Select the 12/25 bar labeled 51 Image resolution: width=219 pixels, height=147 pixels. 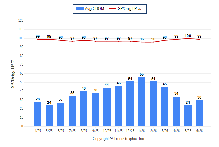130,104
